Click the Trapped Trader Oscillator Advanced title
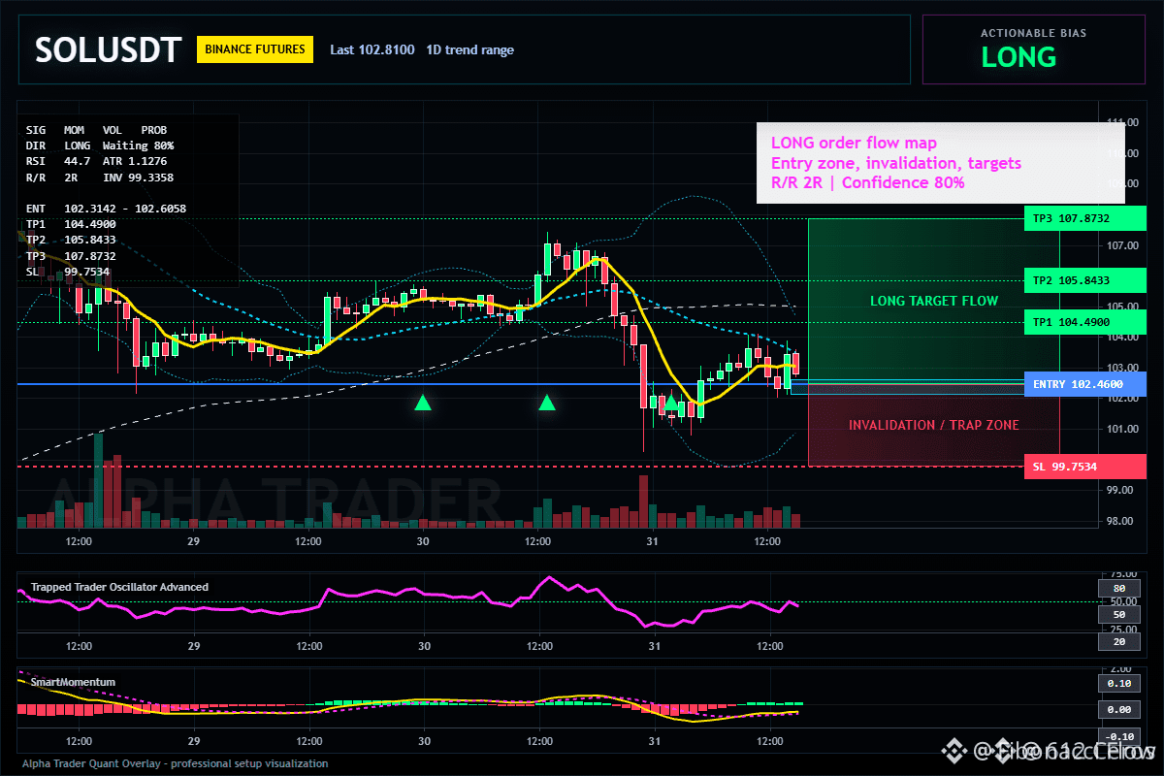 click(x=119, y=587)
